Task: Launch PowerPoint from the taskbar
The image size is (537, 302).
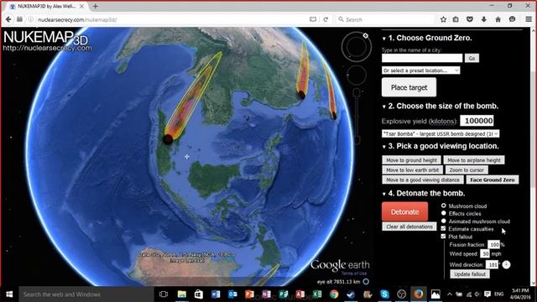Action: coord(250,294)
